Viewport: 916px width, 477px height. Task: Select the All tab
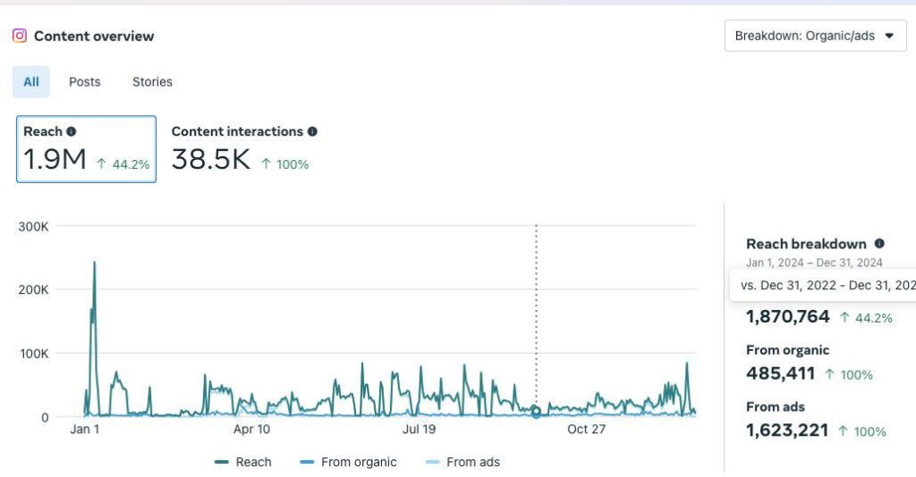tap(31, 81)
